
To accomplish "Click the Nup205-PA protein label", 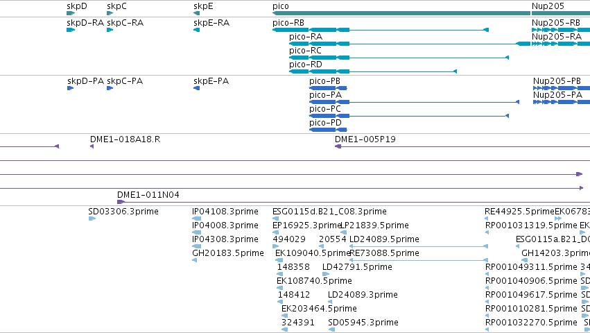I will click(x=557, y=95).
